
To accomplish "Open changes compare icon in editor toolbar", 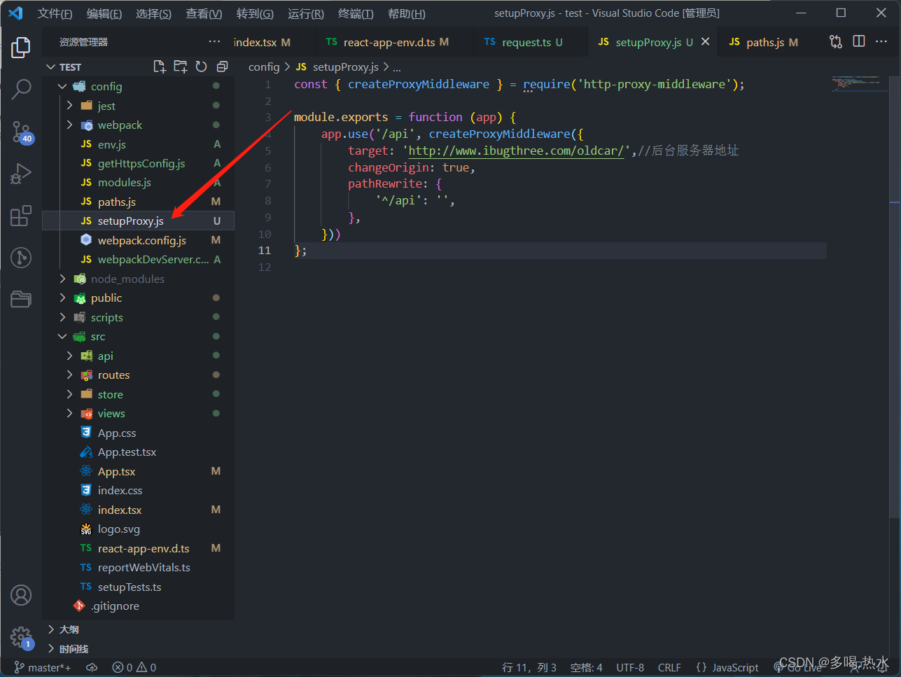I will 836,42.
